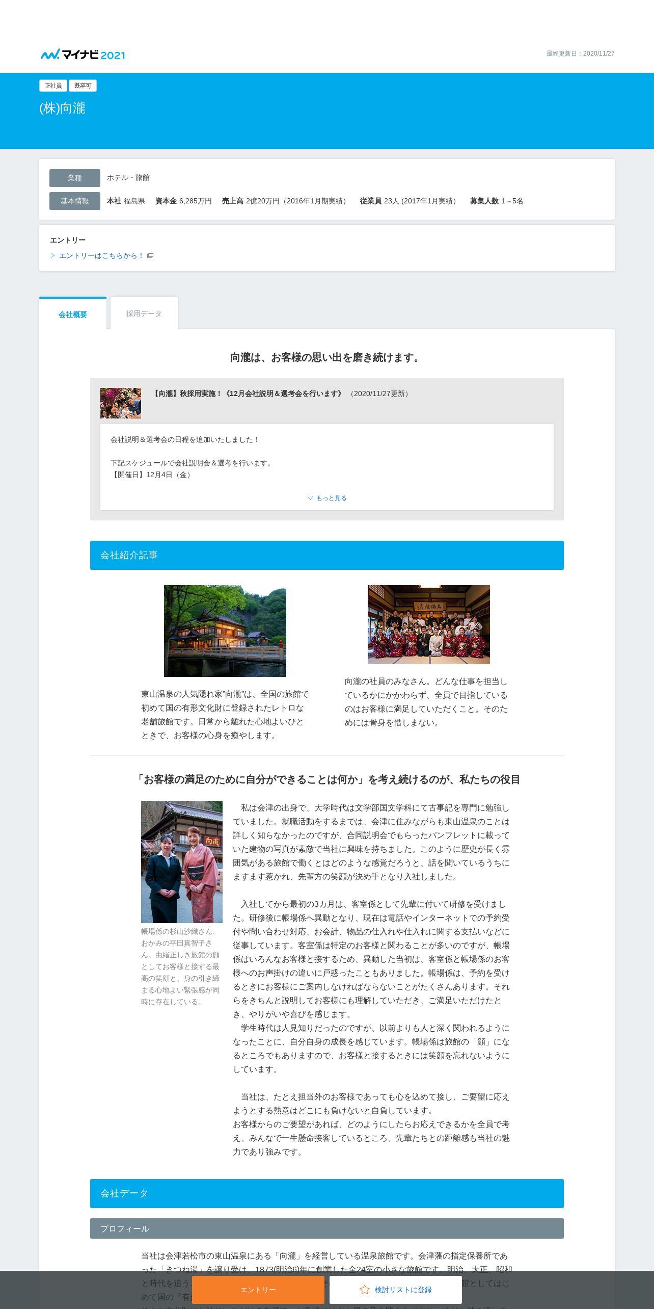Click the 正社員 tag
Screen dimensions: 654x1309
(x=53, y=86)
